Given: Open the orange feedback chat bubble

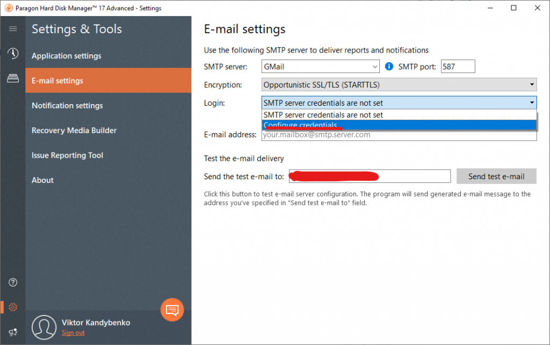Looking at the screenshot, I should [172, 310].
